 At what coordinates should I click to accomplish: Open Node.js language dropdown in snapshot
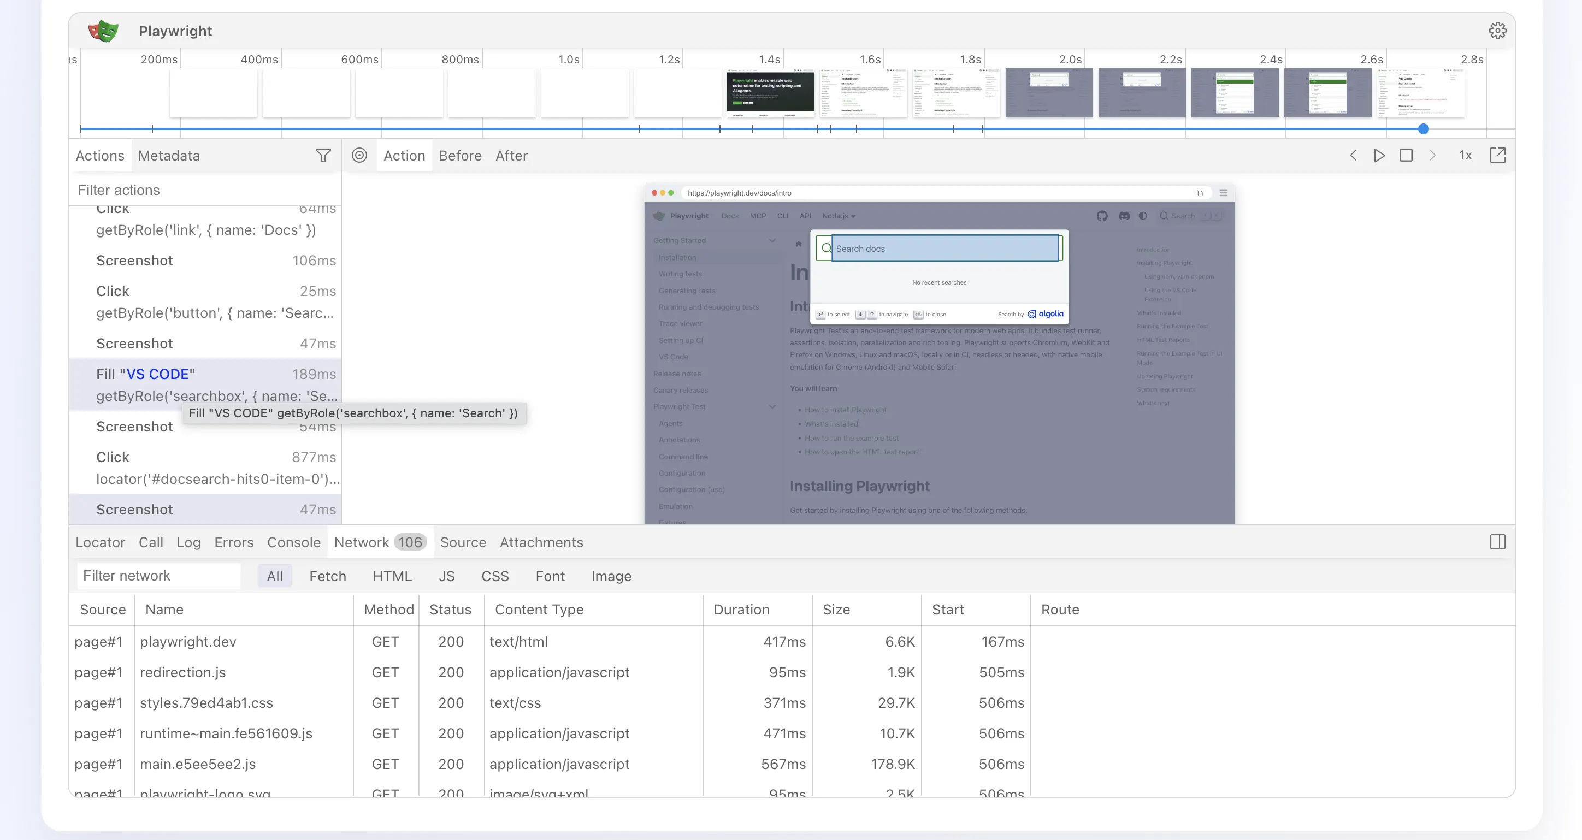[839, 216]
